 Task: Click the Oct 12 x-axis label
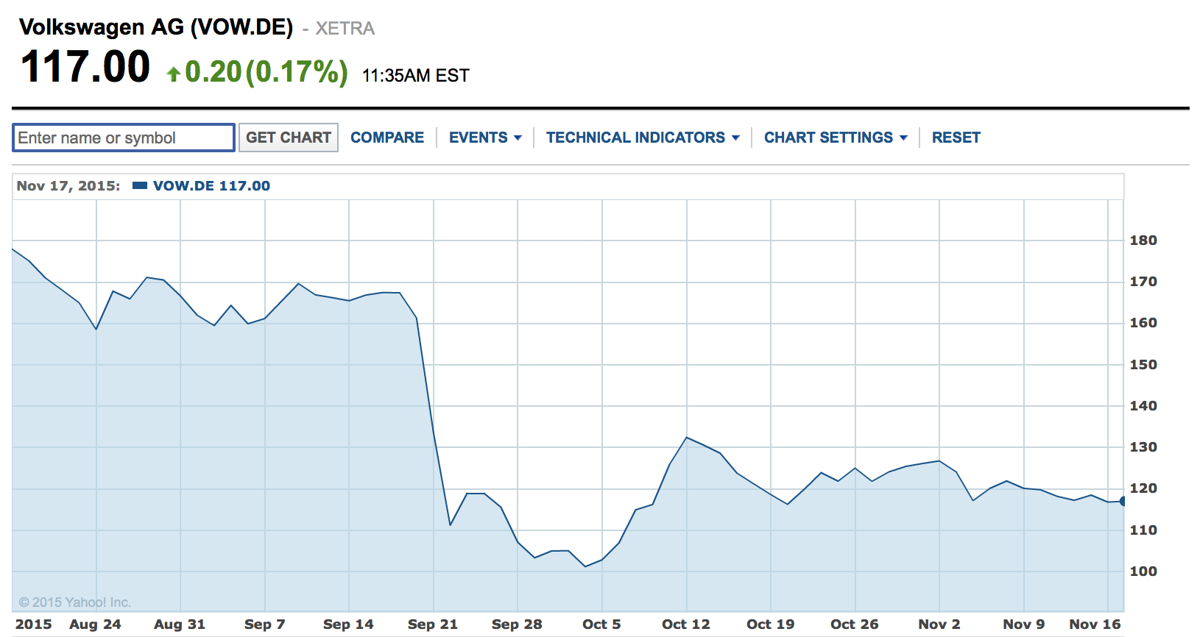(x=686, y=624)
